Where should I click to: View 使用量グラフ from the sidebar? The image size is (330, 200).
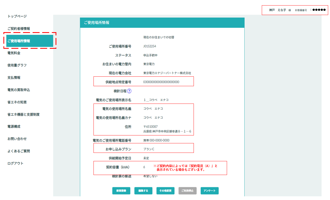click(x=17, y=65)
